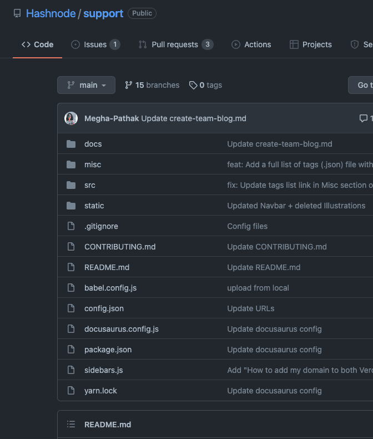Open the Pull requests tab

(175, 44)
